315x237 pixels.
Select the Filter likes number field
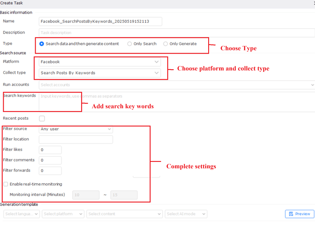coord(50,150)
